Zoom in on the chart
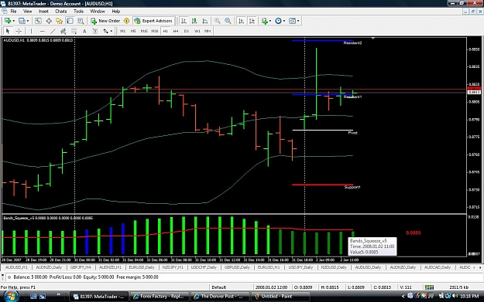The width and height of the screenshot is (484, 302). click(218, 21)
